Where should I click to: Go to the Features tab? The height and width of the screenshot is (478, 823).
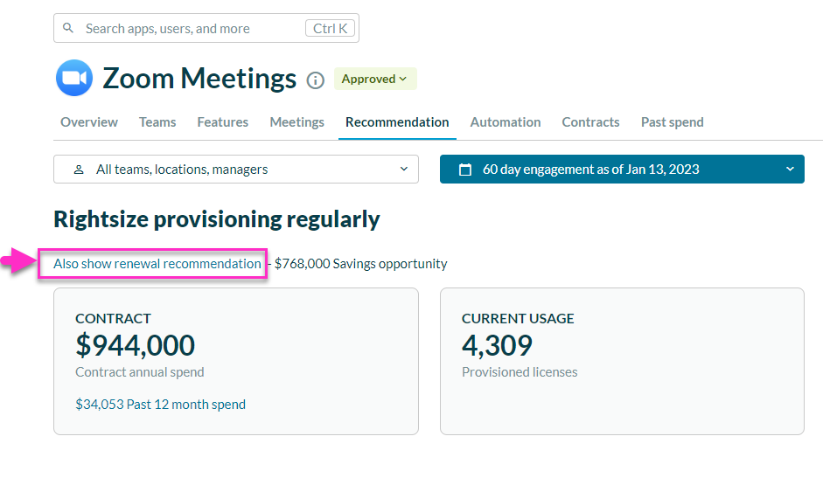coord(222,122)
